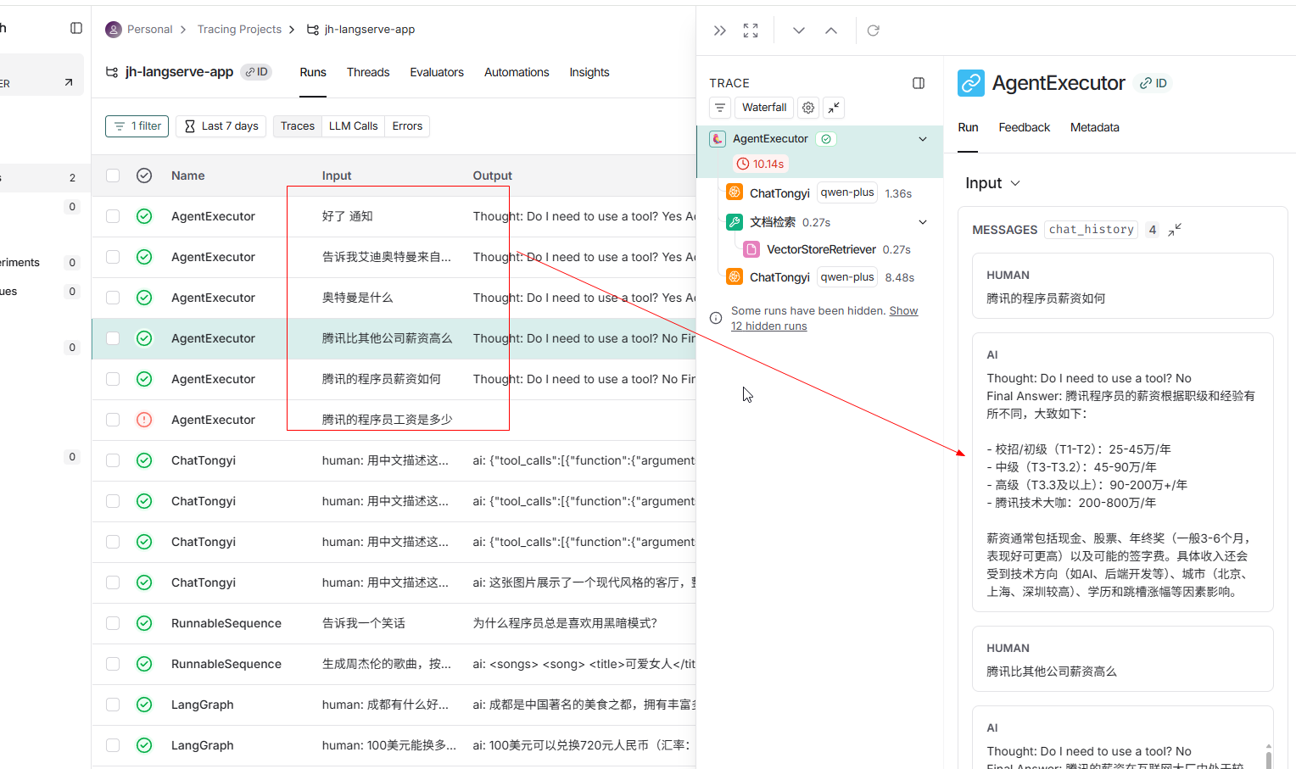This screenshot has width=1296, height=769.
Task: Check the RunnableSequence 生成周杰伦的歌曲 row
Action: [113, 664]
